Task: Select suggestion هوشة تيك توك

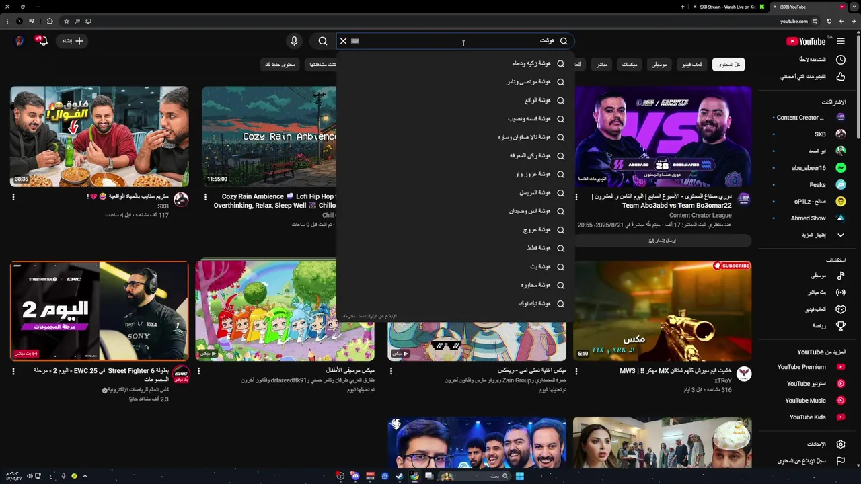Action: [x=456, y=304]
